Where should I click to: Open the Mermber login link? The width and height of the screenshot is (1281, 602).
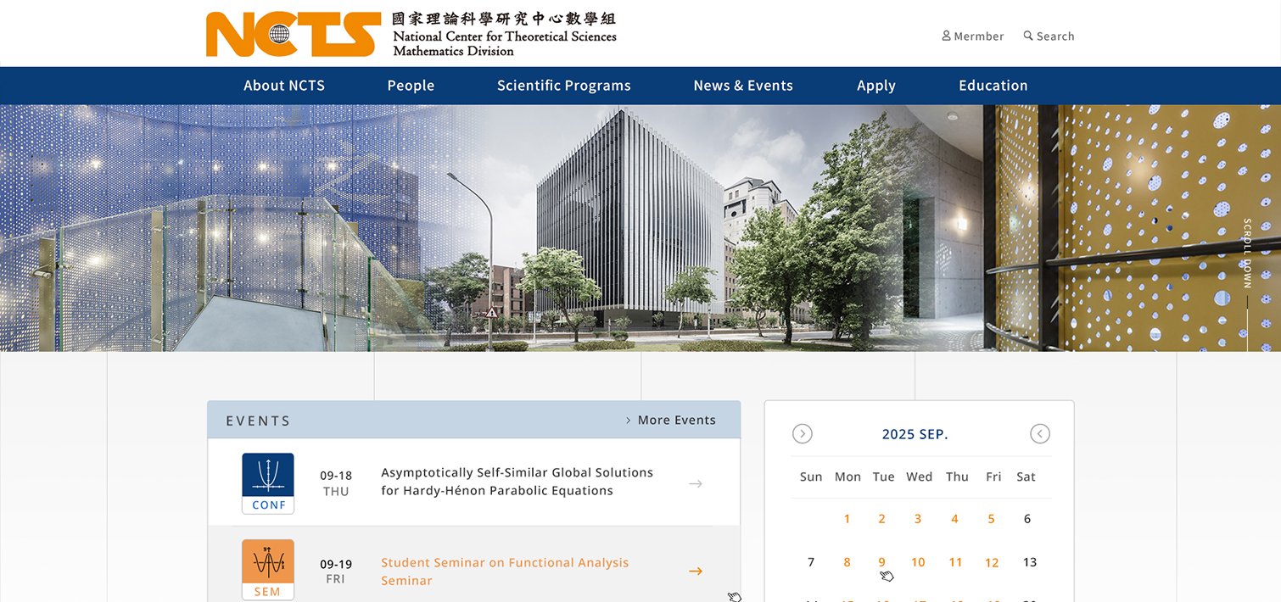pyautogui.click(x=972, y=36)
